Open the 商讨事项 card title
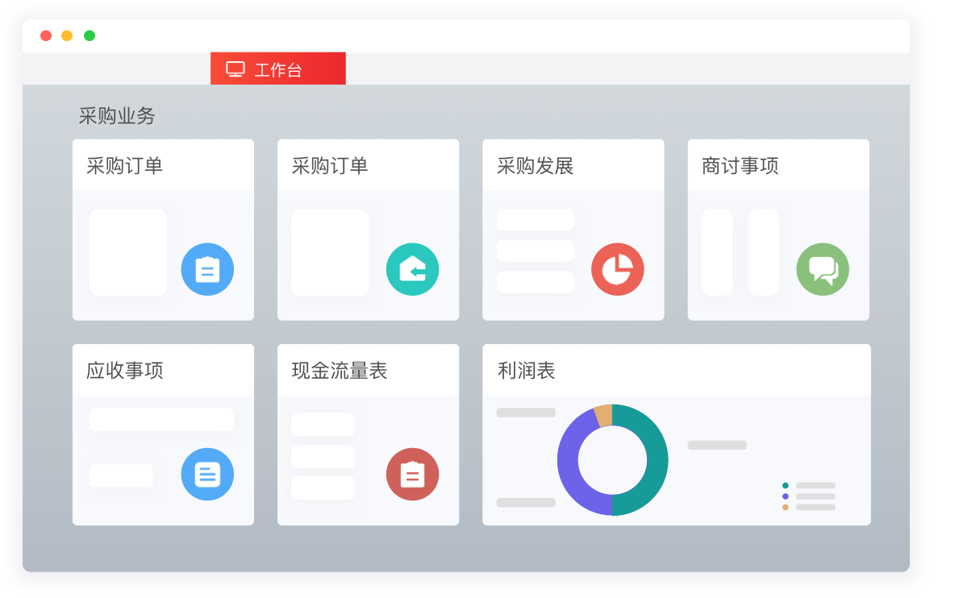 tap(740, 166)
